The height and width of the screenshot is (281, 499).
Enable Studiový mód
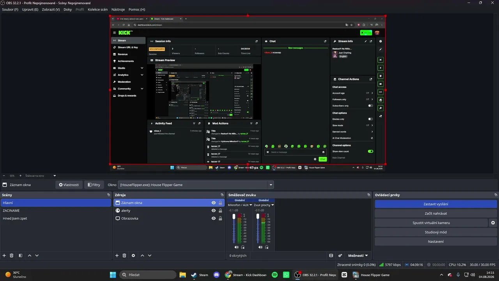tap(436, 232)
